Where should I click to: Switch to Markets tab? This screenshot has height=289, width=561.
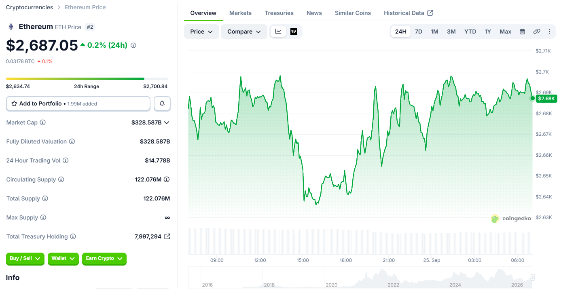(240, 13)
